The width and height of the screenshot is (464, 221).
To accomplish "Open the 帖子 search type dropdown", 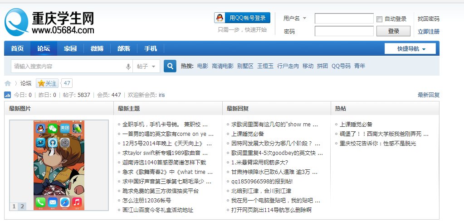I will click(x=146, y=67).
